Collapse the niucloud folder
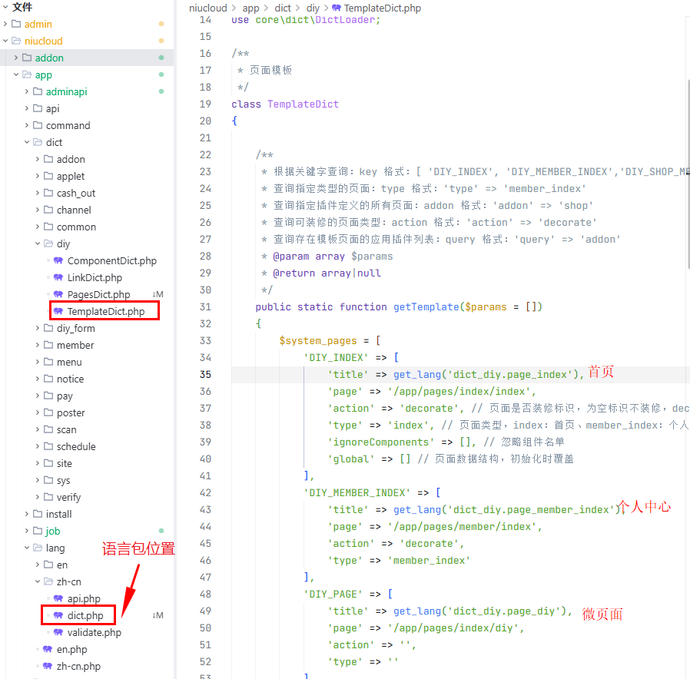 click(x=5, y=41)
